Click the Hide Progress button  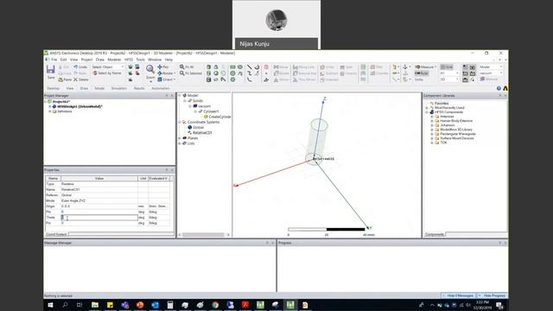(493, 295)
